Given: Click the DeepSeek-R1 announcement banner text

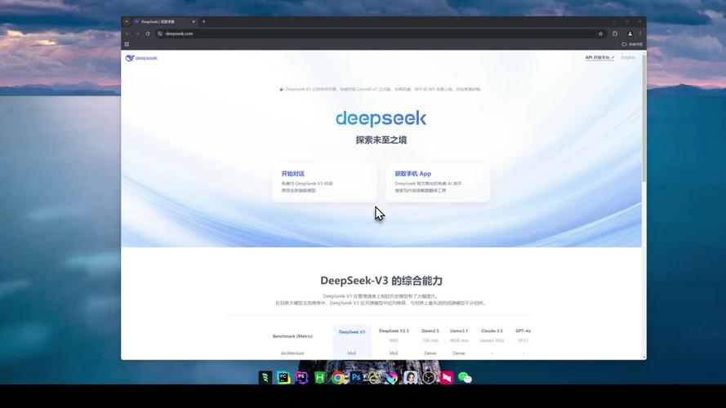Looking at the screenshot, I should point(381,89).
